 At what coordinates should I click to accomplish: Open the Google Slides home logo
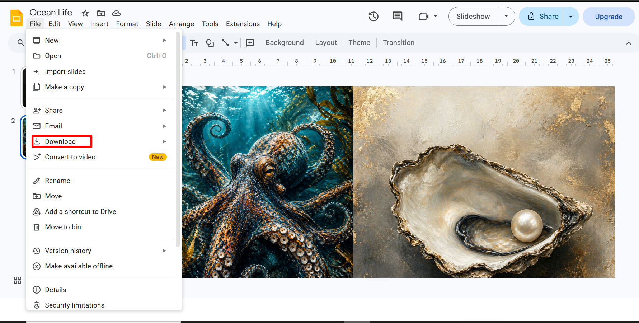coord(17,18)
